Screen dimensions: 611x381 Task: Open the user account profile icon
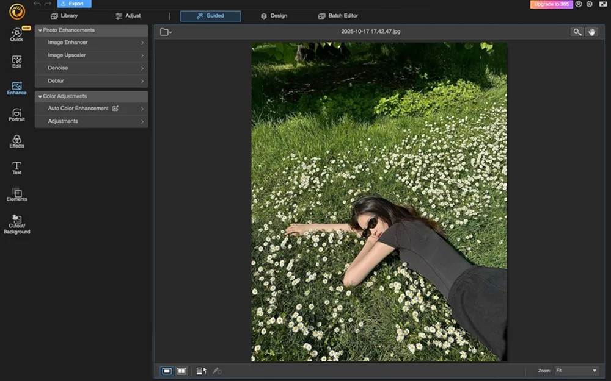[x=579, y=4]
